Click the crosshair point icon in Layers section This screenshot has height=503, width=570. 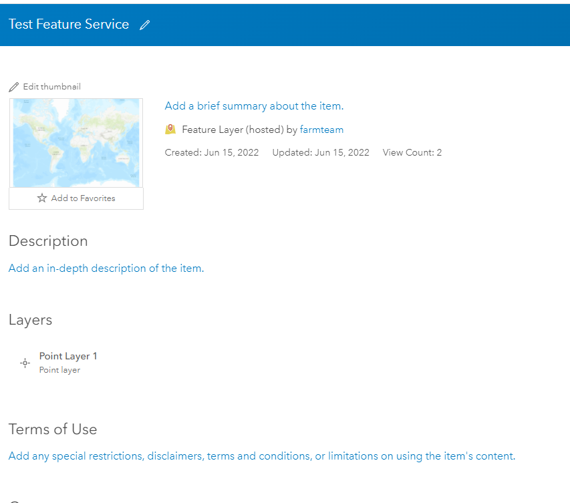[25, 363]
